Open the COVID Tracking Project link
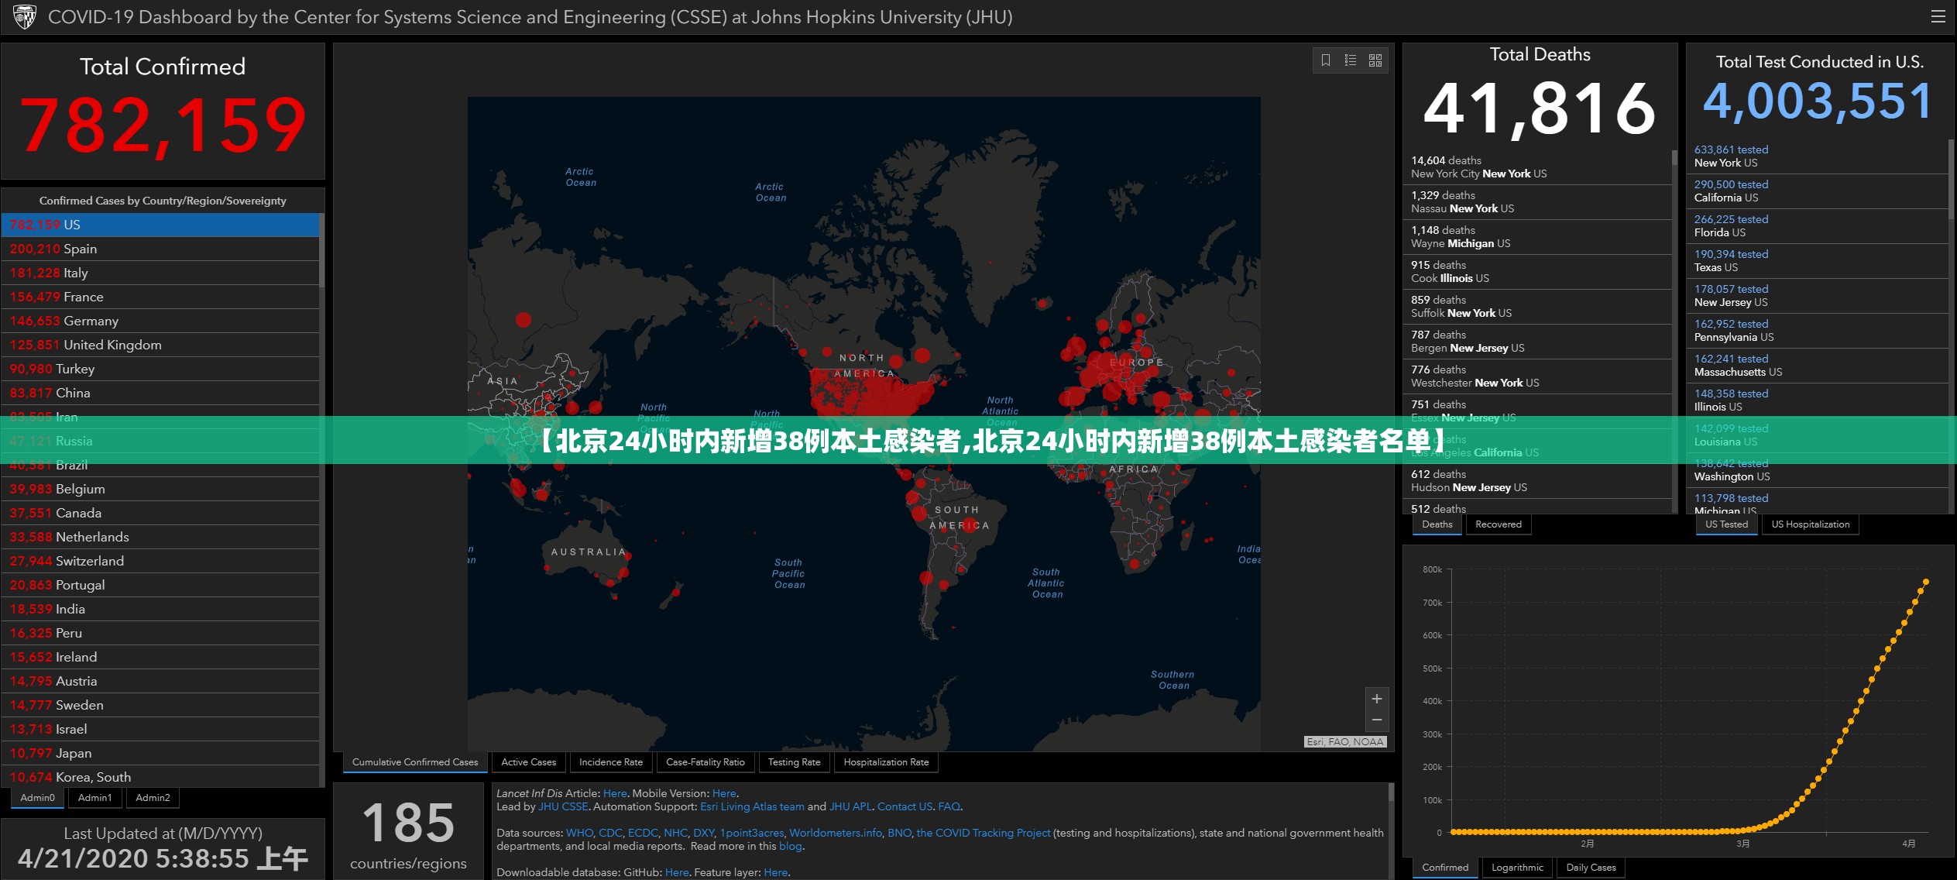Image resolution: width=1957 pixels, height=880 pixels. [x=984, y=833]
